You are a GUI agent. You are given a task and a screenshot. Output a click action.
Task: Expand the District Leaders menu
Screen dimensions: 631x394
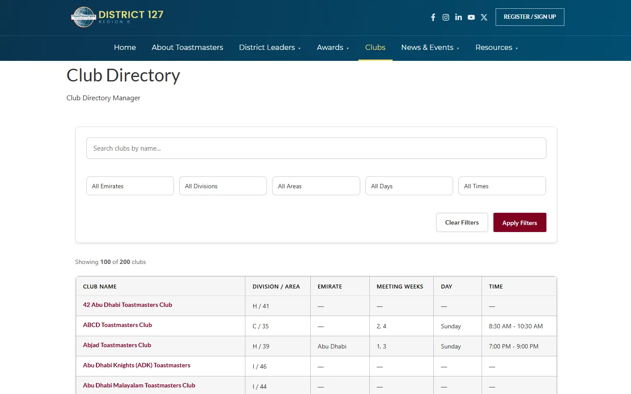270,47
